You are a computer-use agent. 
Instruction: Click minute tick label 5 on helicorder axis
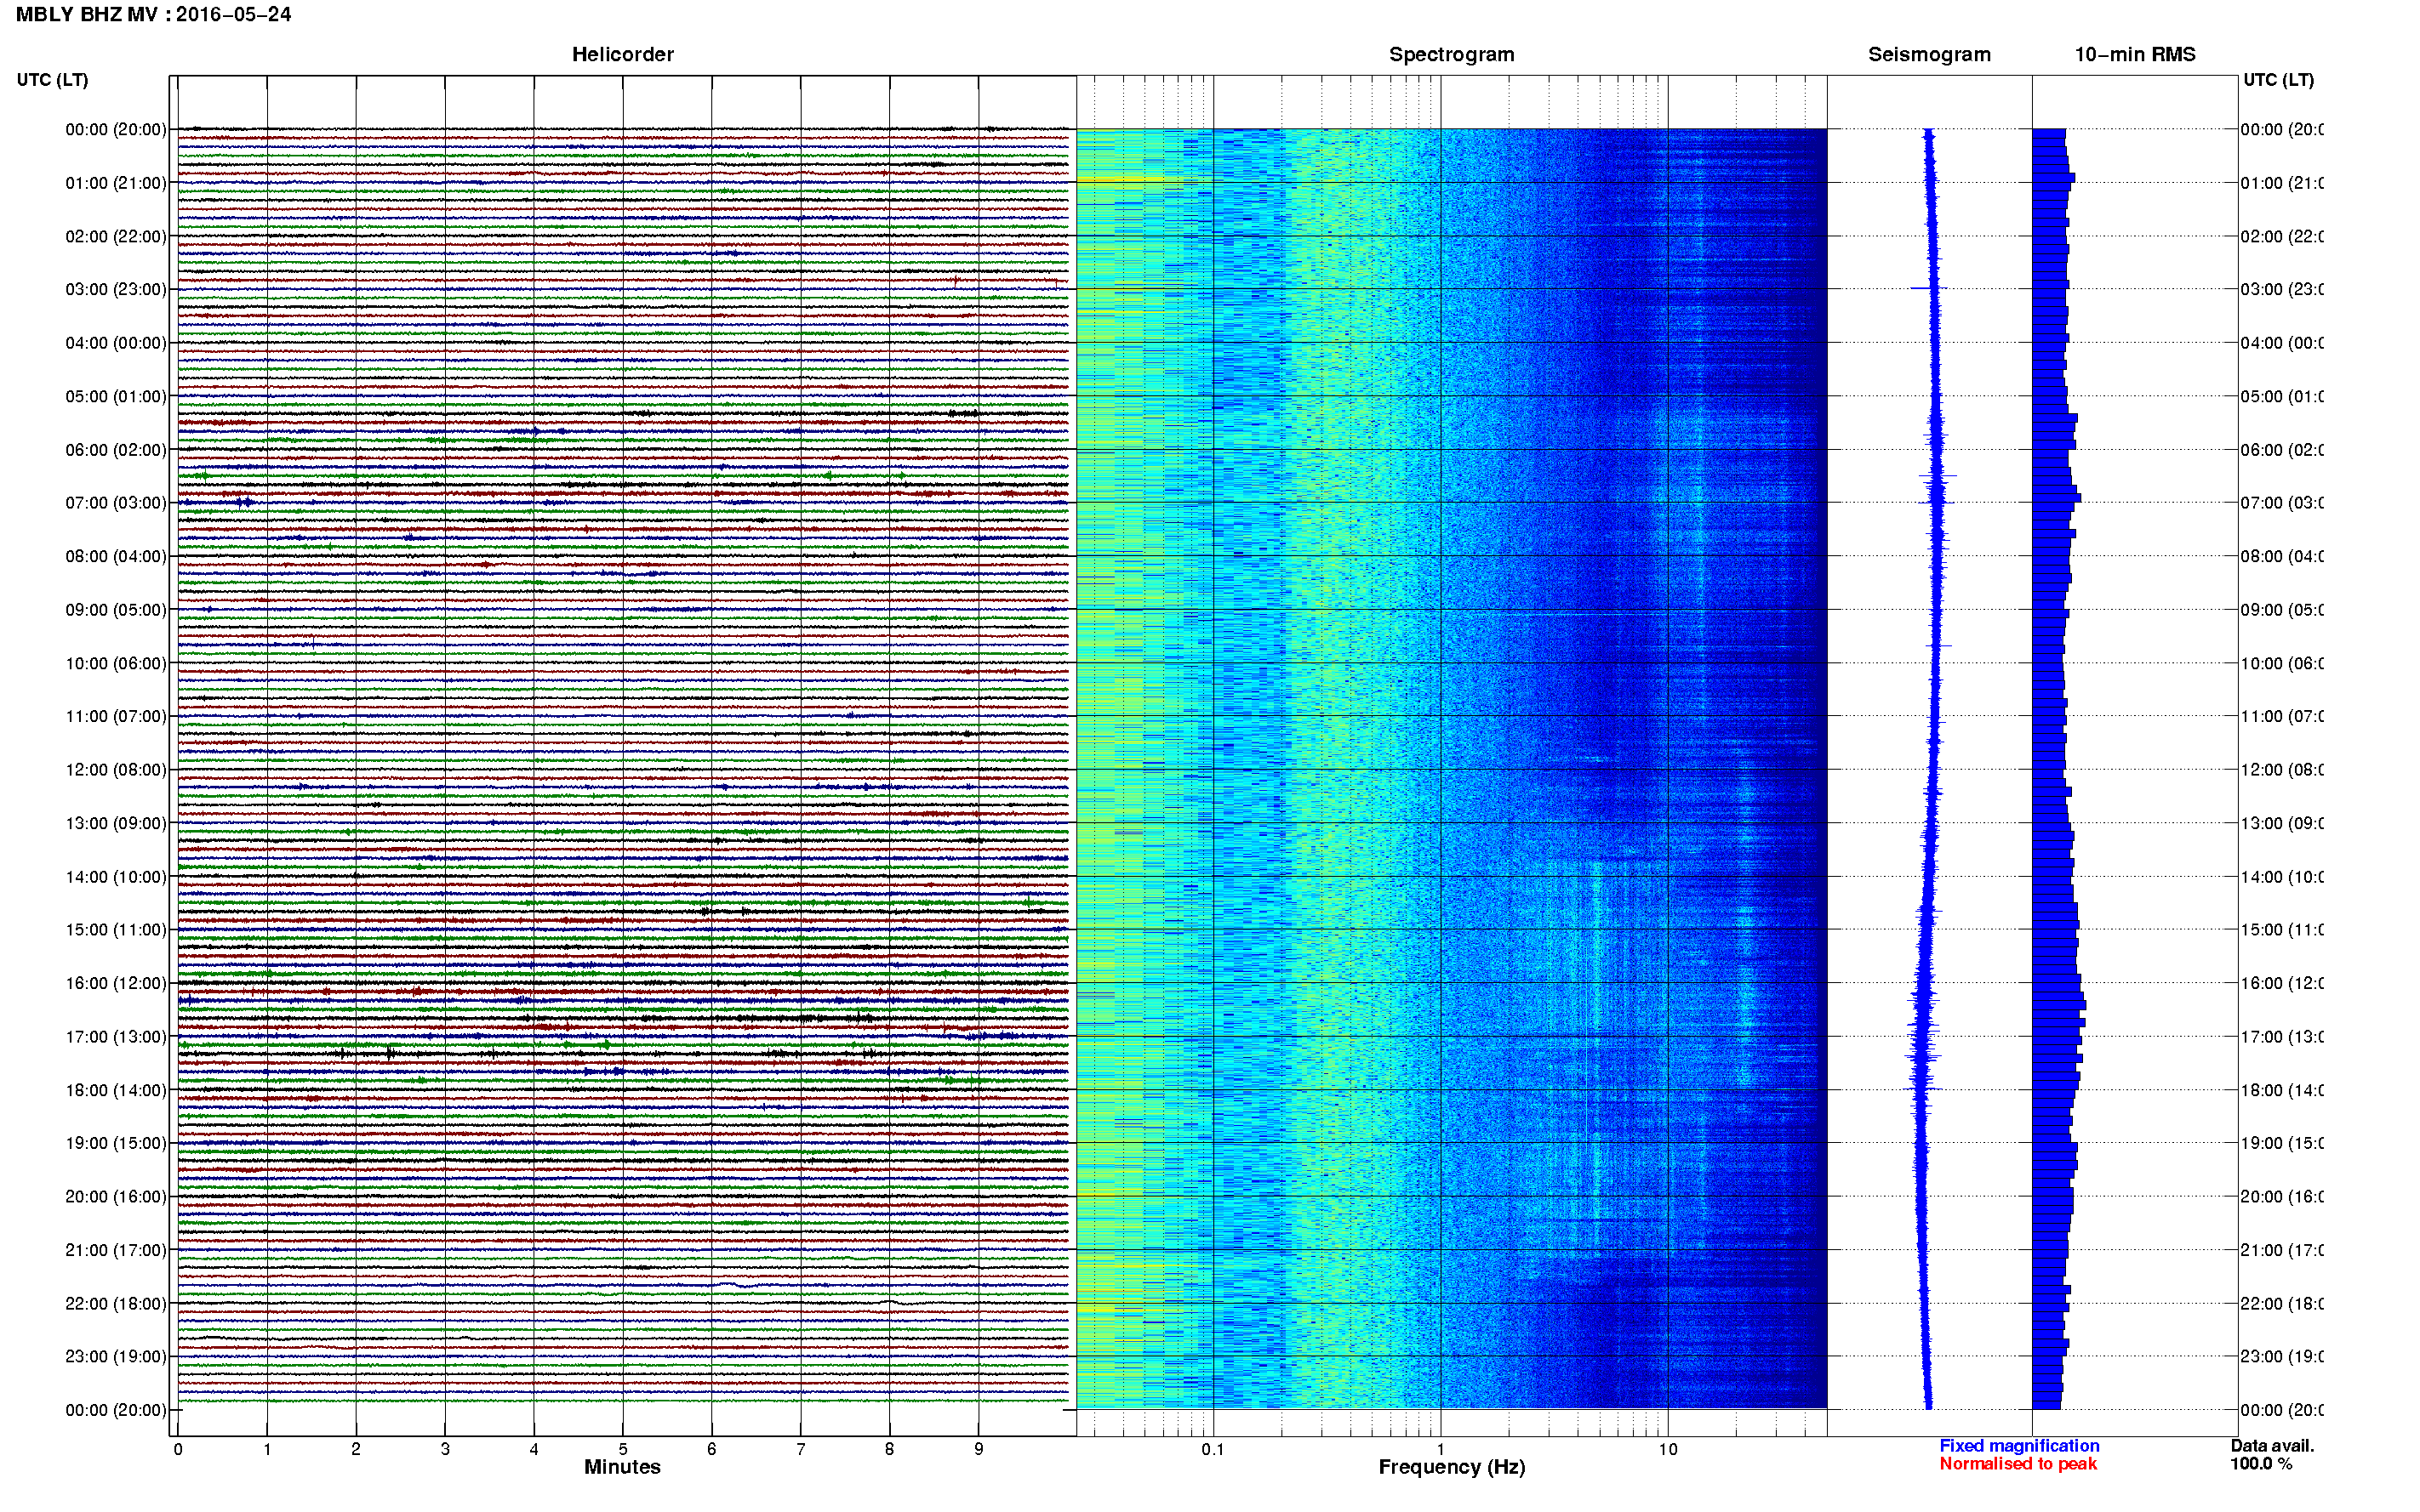(x=622, y=1449)
